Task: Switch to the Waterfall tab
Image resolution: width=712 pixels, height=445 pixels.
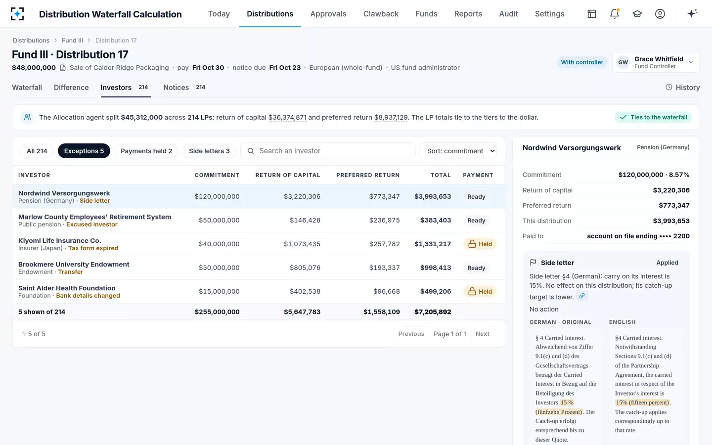Action: pyautogui.click(x=27, y=88)
